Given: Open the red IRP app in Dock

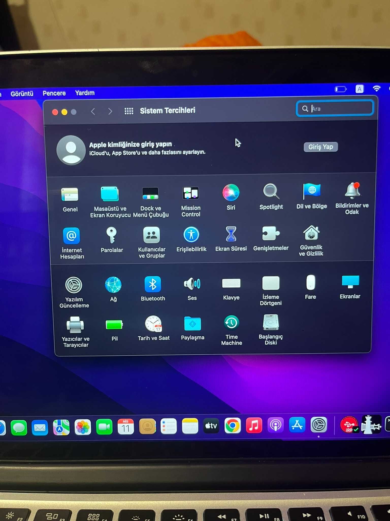Looking at the screenshot, I should [350, 424].
